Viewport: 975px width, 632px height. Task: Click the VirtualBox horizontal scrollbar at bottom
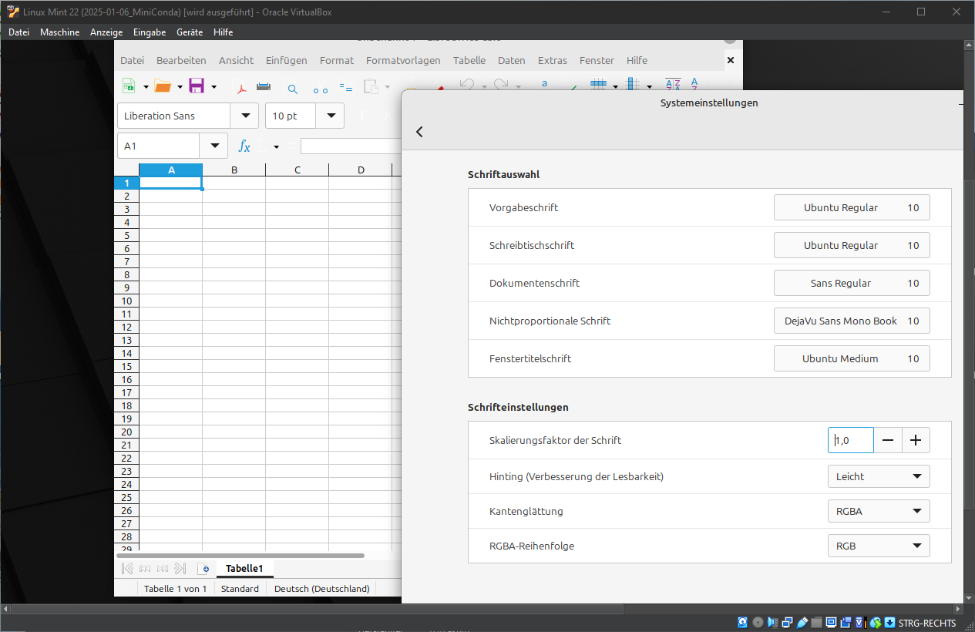click(316, 610)
